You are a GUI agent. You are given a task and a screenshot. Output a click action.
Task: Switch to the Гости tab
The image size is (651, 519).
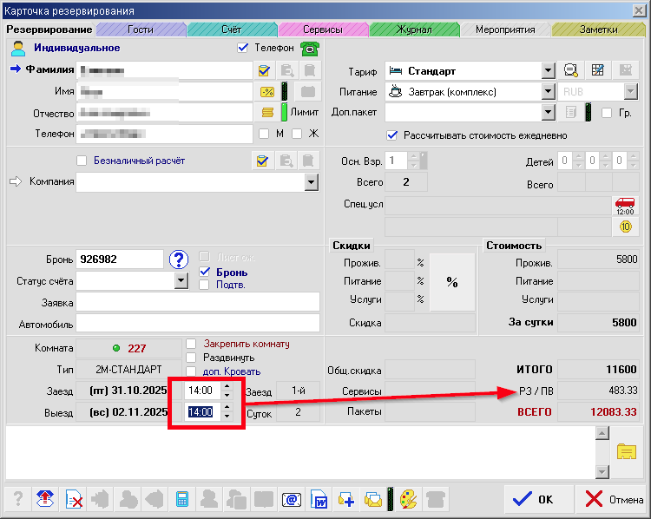point(141,30)
